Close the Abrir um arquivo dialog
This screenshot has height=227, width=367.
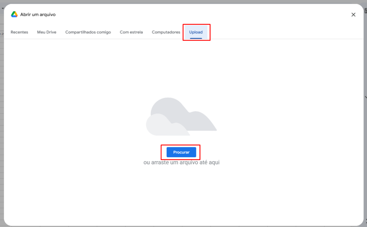(353, 15)
